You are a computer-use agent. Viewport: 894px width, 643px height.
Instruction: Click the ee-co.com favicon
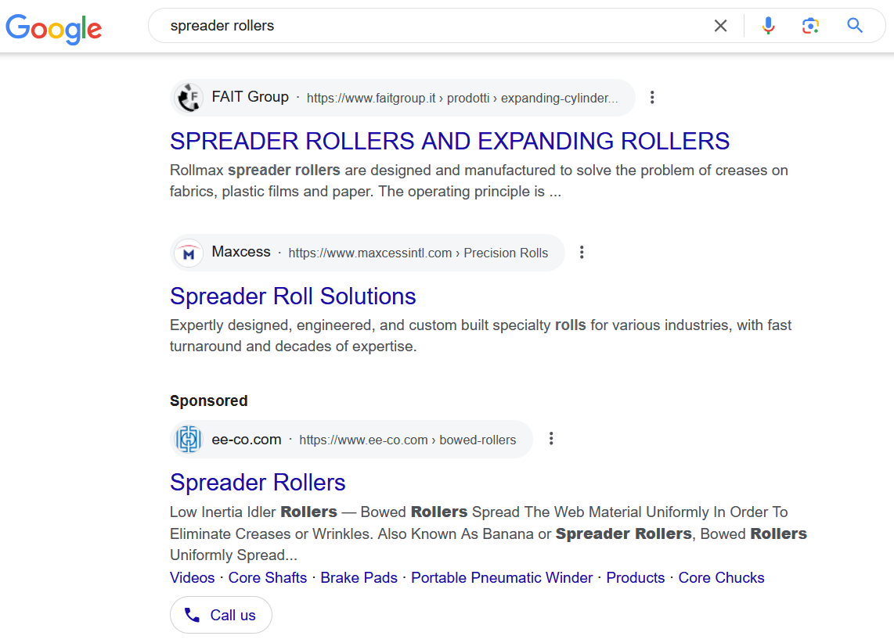[188, 439]
